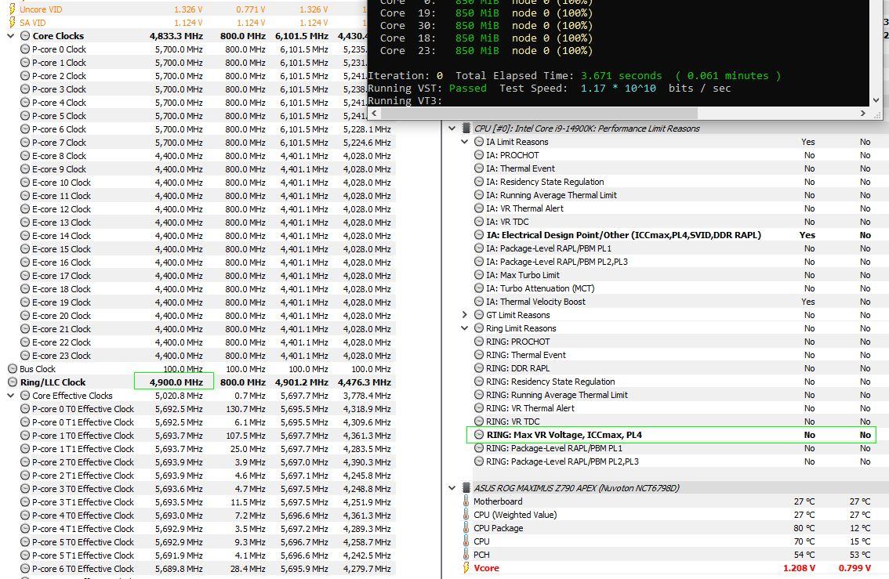Click 'Total Elapsed Time' in console output
The height and width of the screenshot is (579, 889).
pos(515,76)
